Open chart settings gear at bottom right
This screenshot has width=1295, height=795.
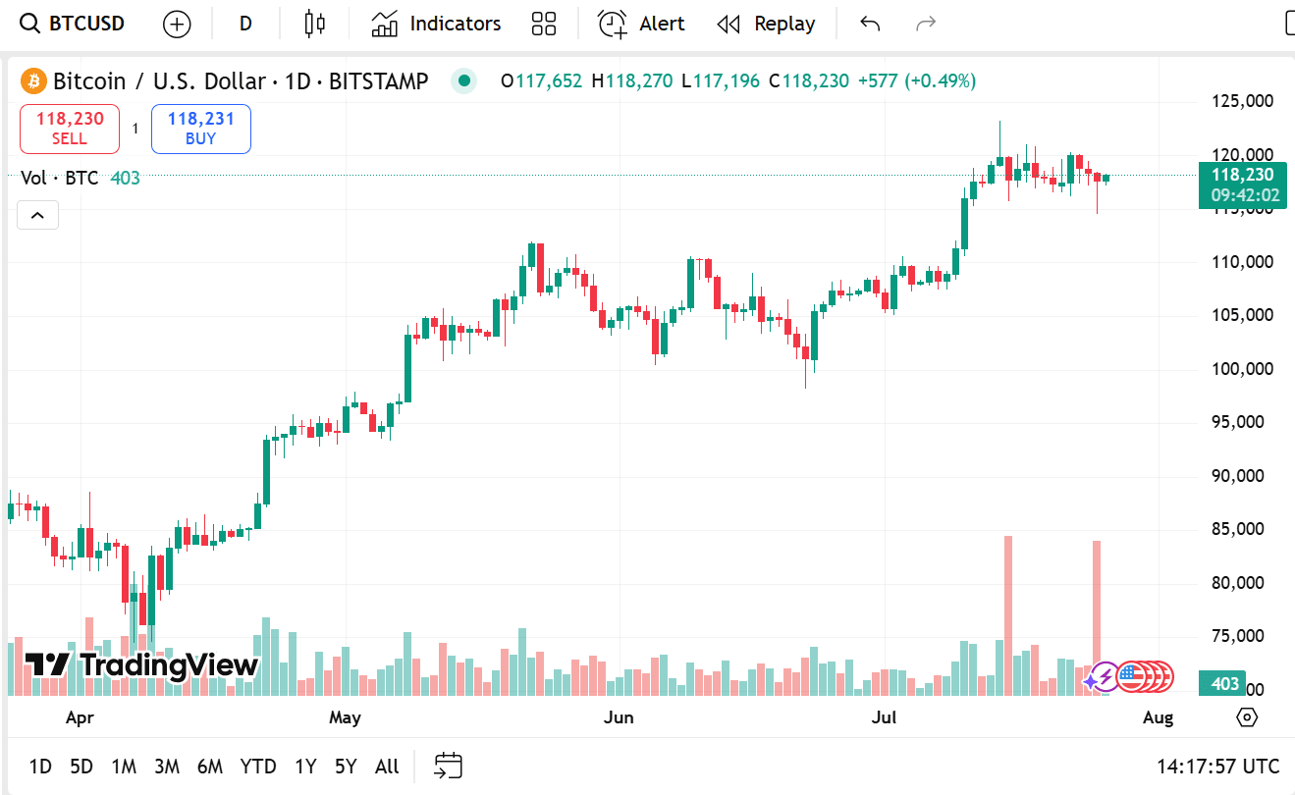pyautogui.click(x=1247, y=717)
